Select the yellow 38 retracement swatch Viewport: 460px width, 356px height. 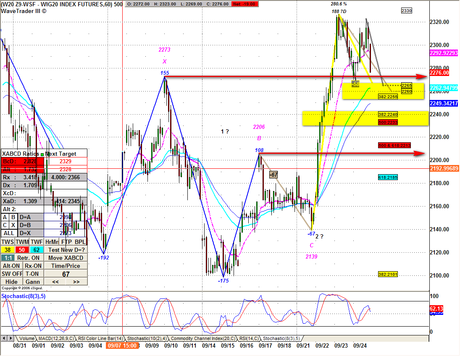pos(8,250)
